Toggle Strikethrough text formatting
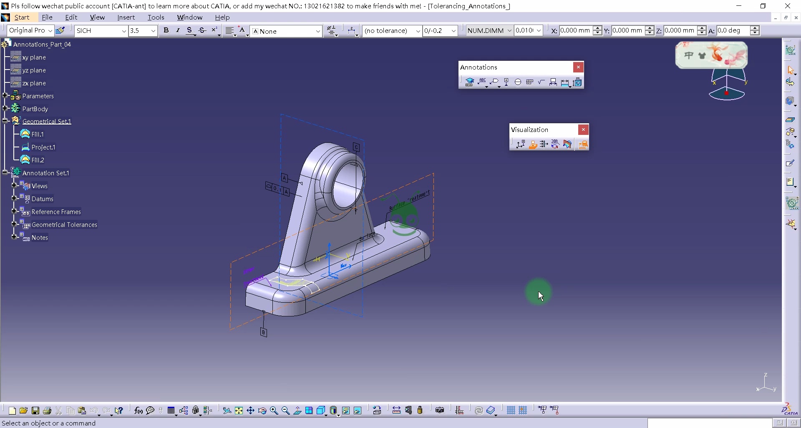 tap(202, 30)
